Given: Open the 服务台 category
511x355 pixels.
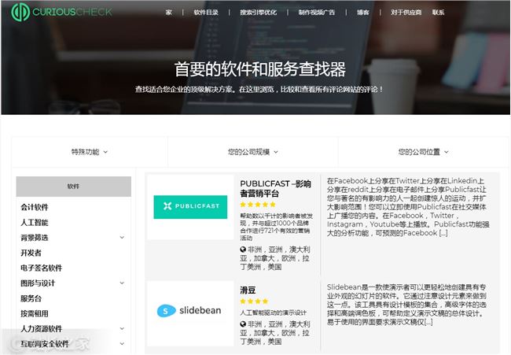Looking at the screenshot, I should click(x=31, y=298).
